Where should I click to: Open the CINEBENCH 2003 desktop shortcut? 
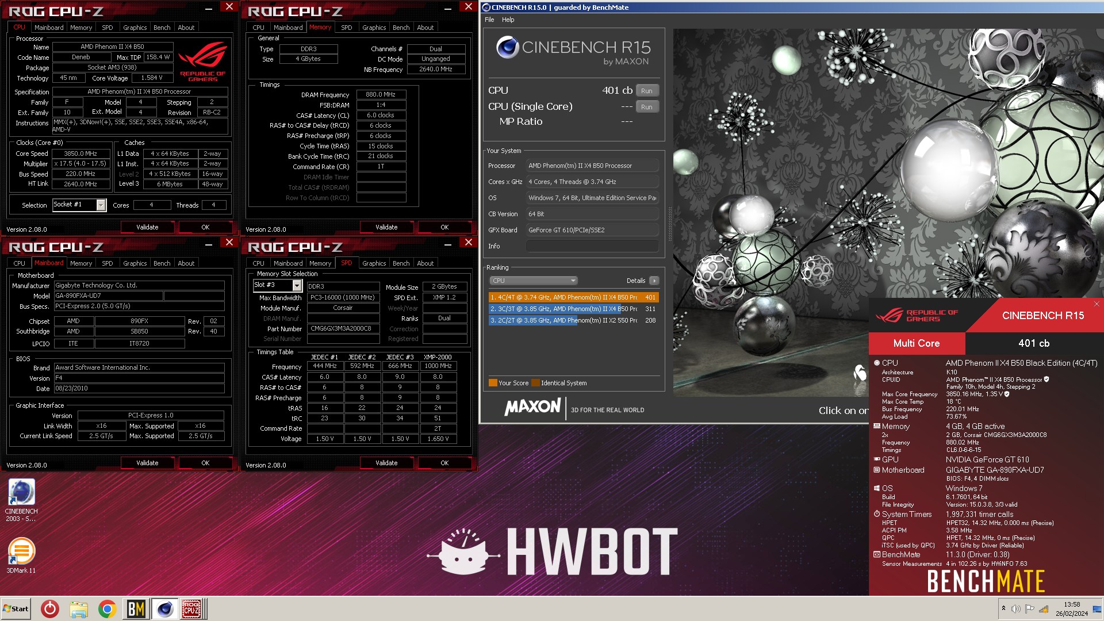point(21,500)
